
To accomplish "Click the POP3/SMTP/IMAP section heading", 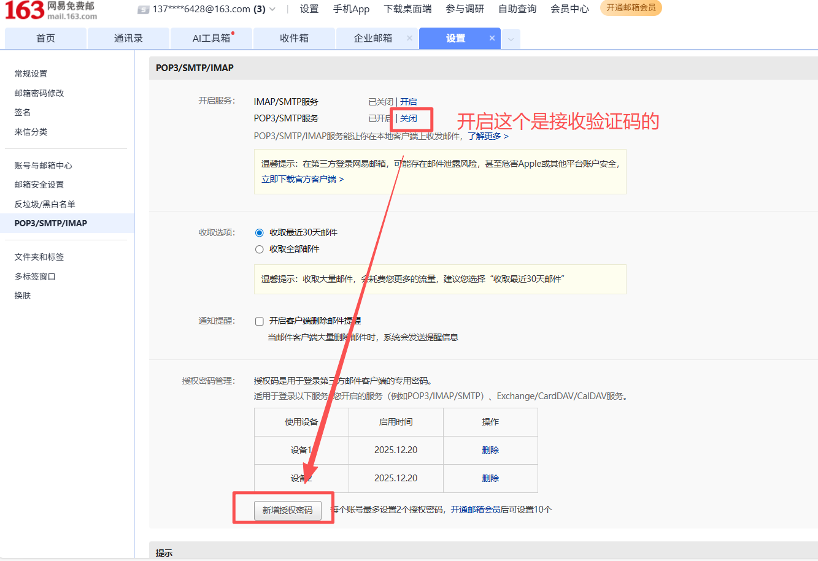I will [195, 68].
